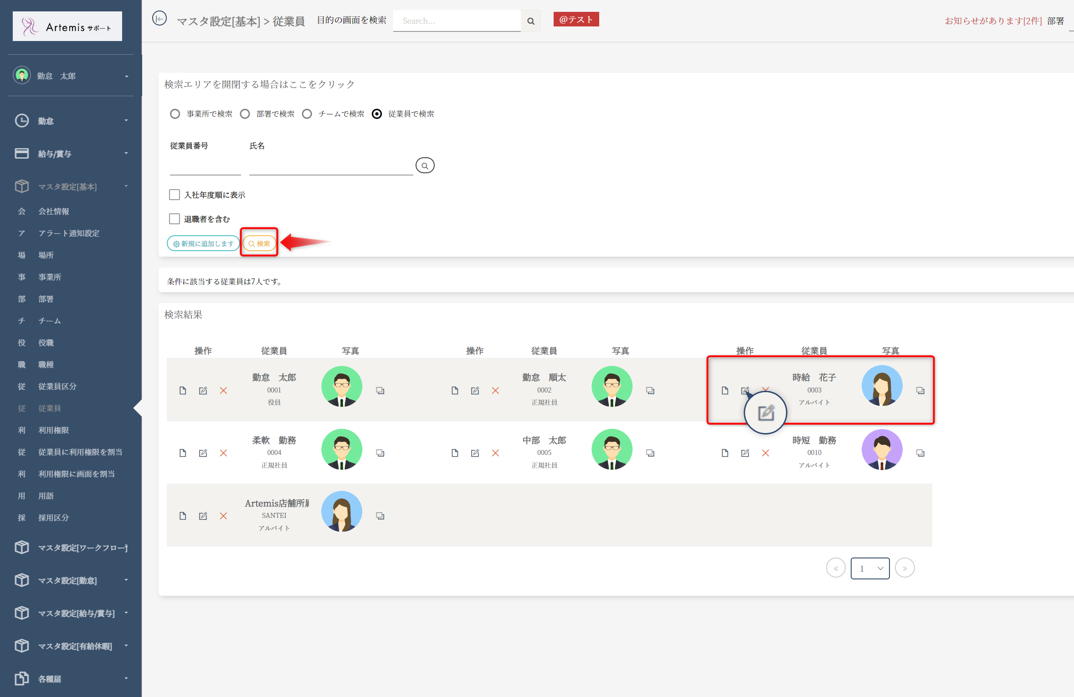The image size is (1074, 697).
Task: Click copy icon beside 時給 花子 photo
Action: (920, 391)
